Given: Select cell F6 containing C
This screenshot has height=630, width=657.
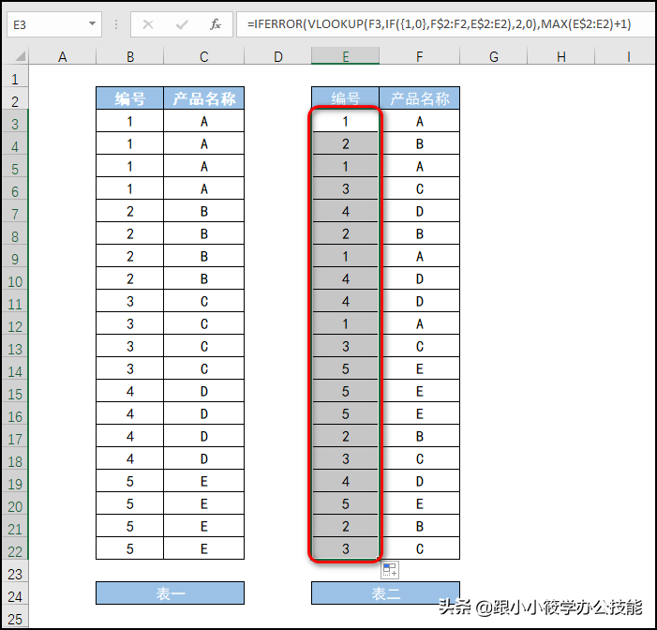Looking at the screenshot, I should pos(420,188).
